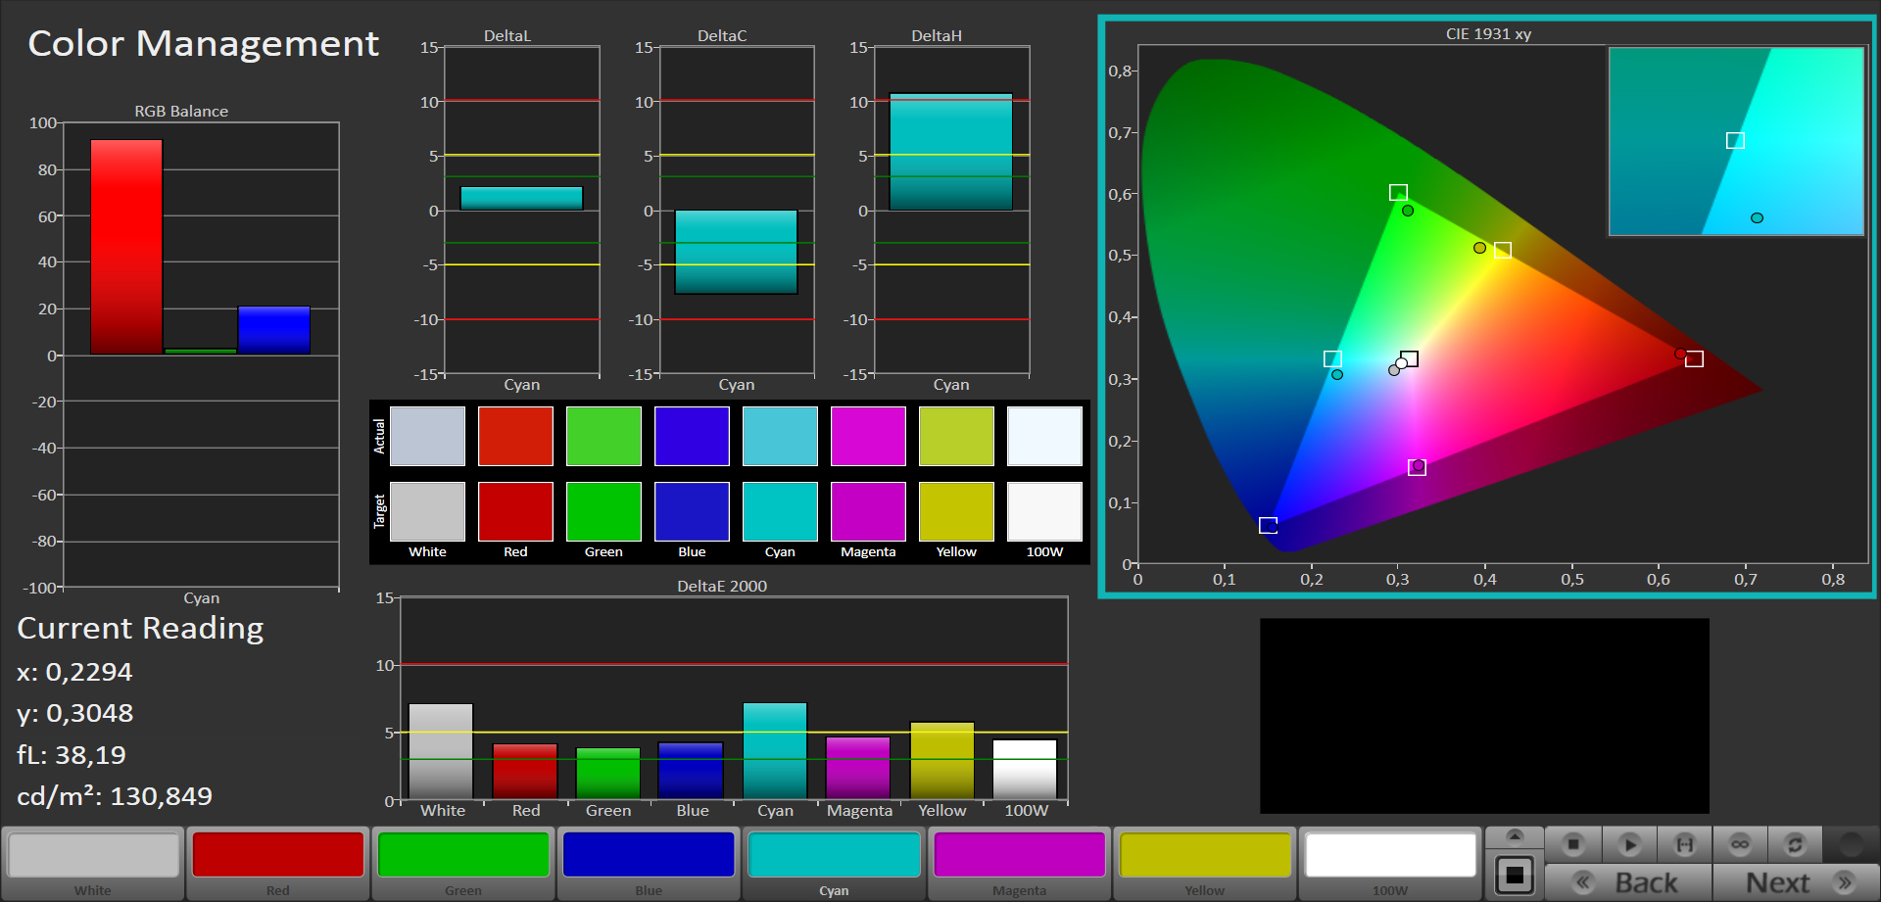
Task: Start reading with the play icon
Action: click(1629, 843)
